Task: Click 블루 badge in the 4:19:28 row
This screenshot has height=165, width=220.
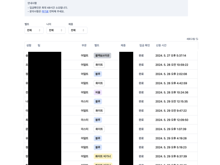Action: point(98,138)
